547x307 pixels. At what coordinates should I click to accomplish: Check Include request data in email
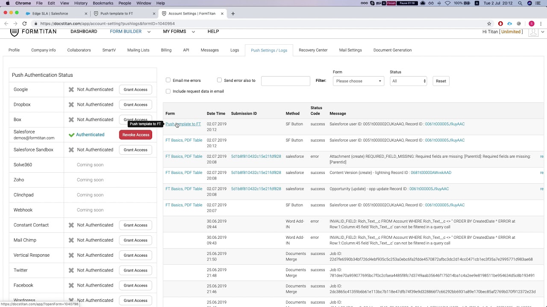click(x=168, y=91)
